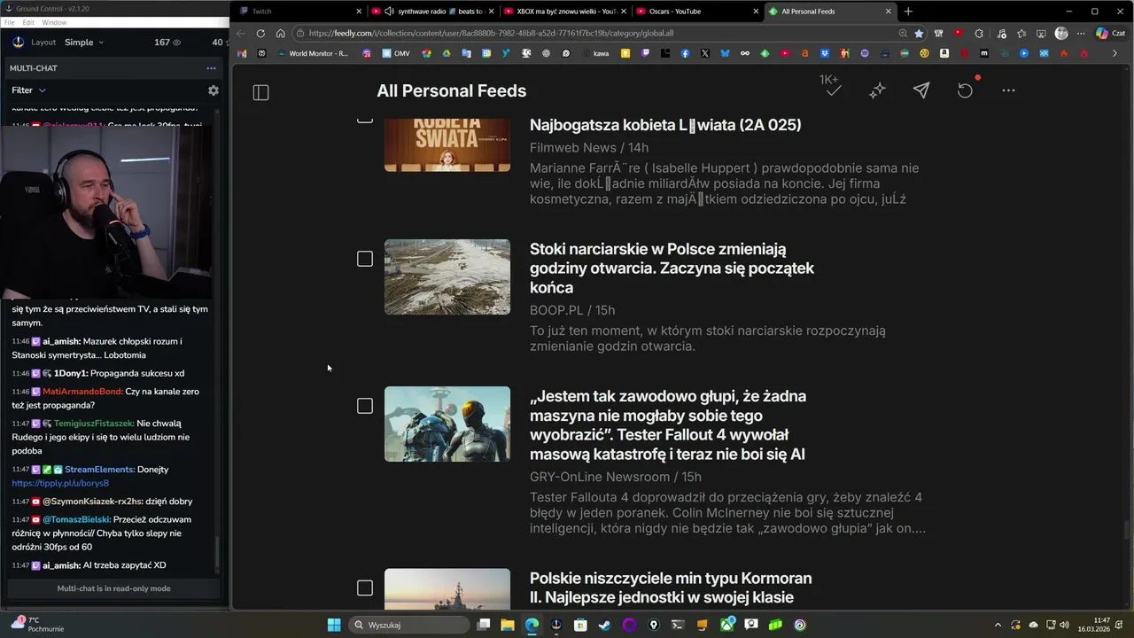Image resolution: width=1134 pixels, height=638 pixels.
Task: Open File Explorer from the taskbar
Action: click(508, 625)
